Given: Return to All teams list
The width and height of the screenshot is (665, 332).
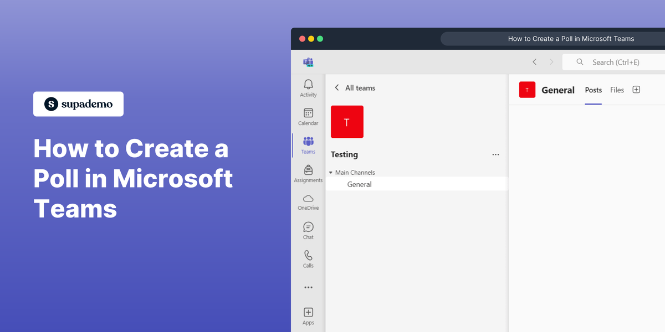Looking at the screenshot, I should [x=355, y=88].
